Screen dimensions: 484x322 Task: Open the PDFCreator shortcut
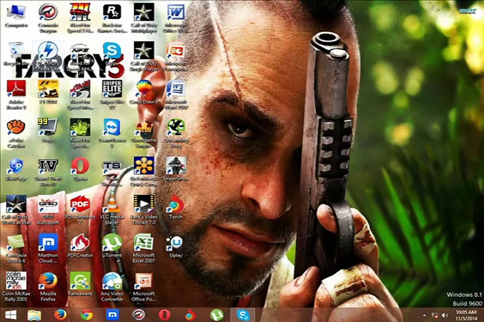point(80,246)
